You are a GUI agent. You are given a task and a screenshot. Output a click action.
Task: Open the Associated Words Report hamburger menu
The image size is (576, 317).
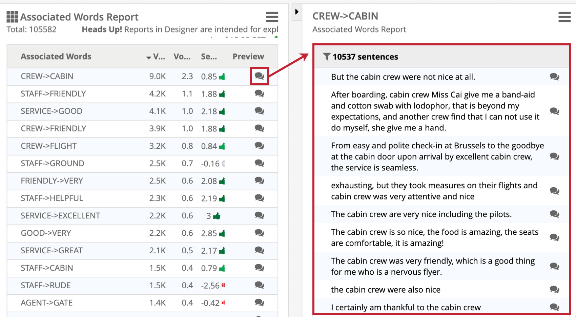pyautogui.click(x=272, y=17)
